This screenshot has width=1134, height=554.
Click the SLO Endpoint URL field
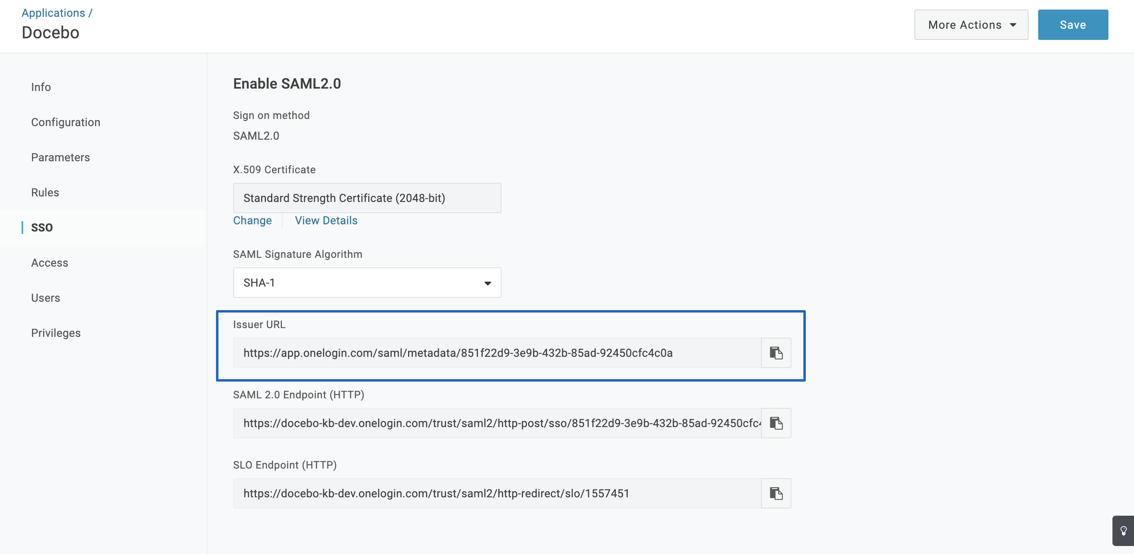[x=497, y=494]
